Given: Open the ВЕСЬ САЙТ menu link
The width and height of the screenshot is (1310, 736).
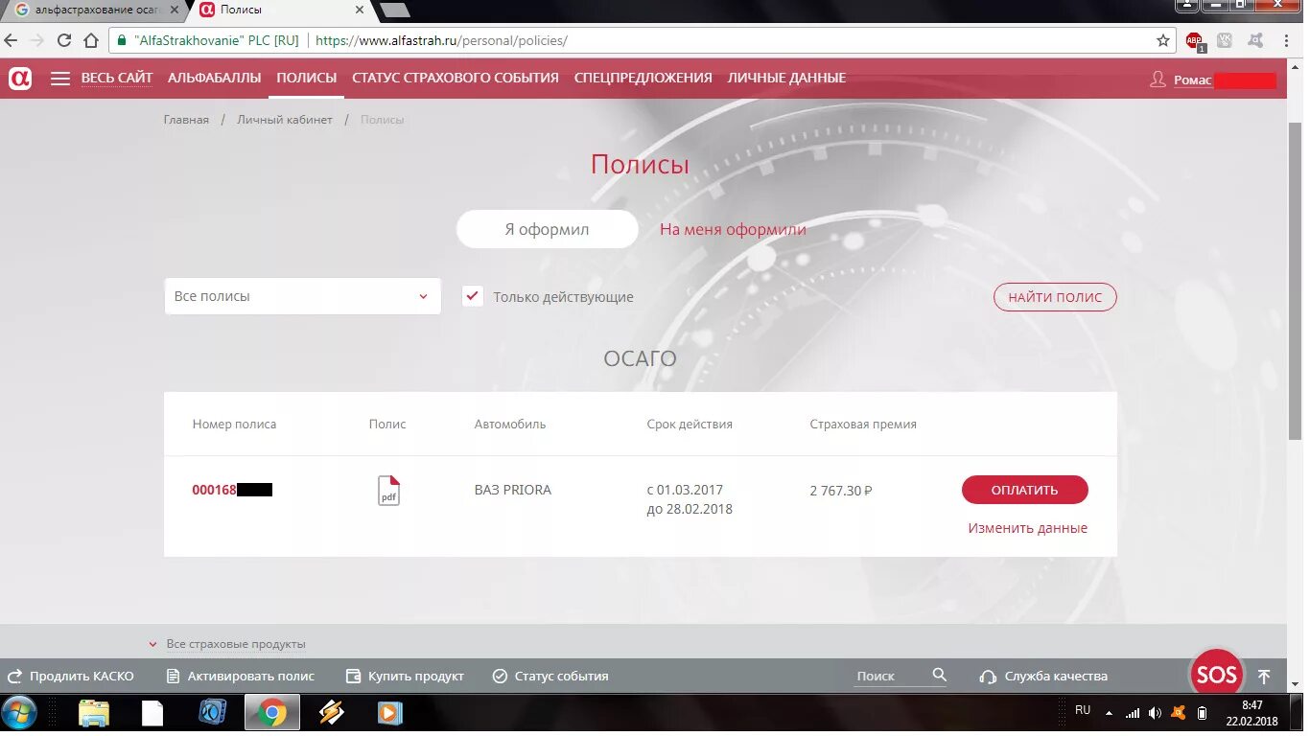Looking at the screenshot, I should point(117,79).
